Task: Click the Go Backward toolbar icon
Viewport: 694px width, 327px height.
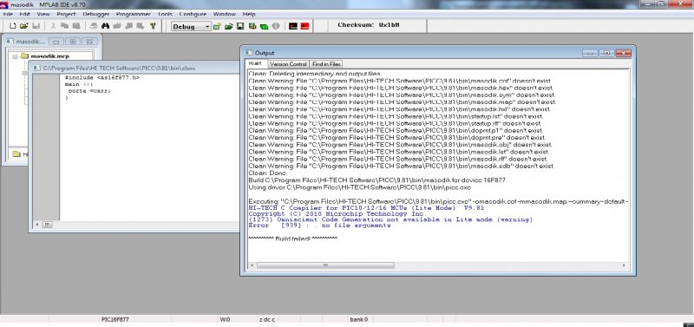Action: tap(128, 26)
